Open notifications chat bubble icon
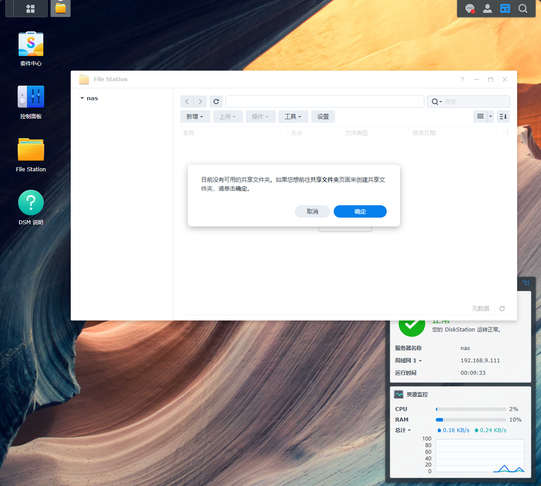Image resolution: width=541 pixels, height=486 pixels. [x=470, y=8]
